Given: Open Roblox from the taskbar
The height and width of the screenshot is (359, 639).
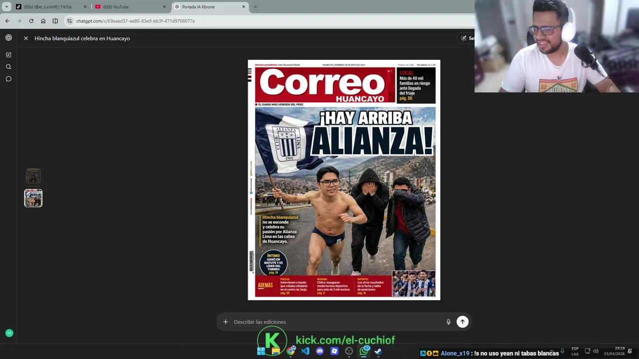Looking at the screenshot, I should tap(334, 352).
